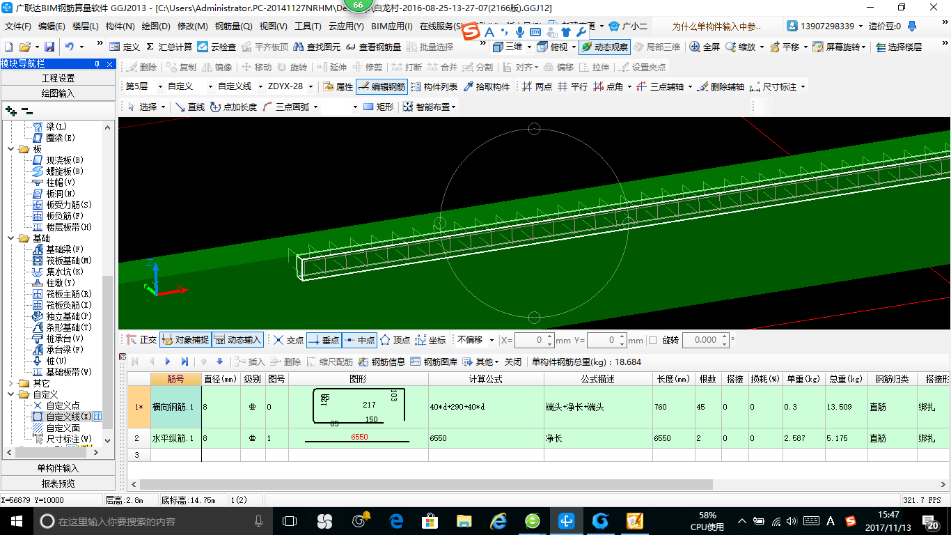Click the expand-all plus icon in navigator

click(x=10, y=110)
